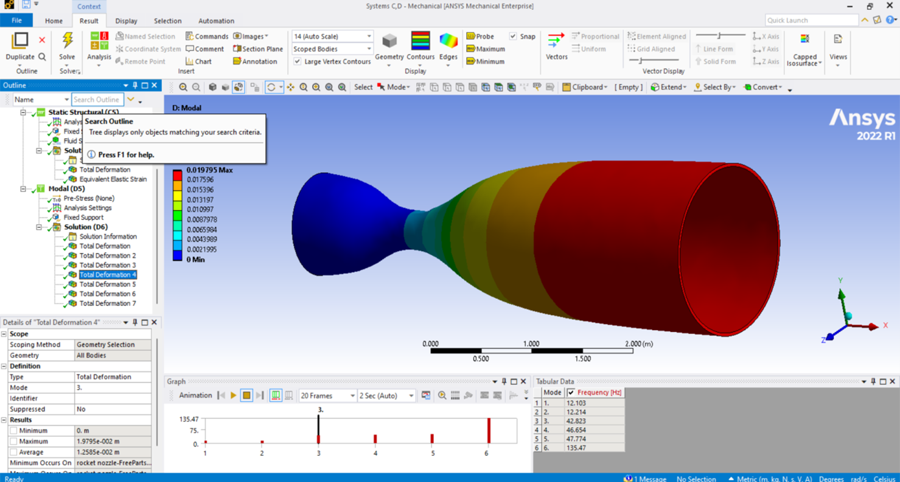This screenshot has width=900, height=482.
Task: Tick the Maximum checkbox in Results details
Action: (x=13, y=442)
